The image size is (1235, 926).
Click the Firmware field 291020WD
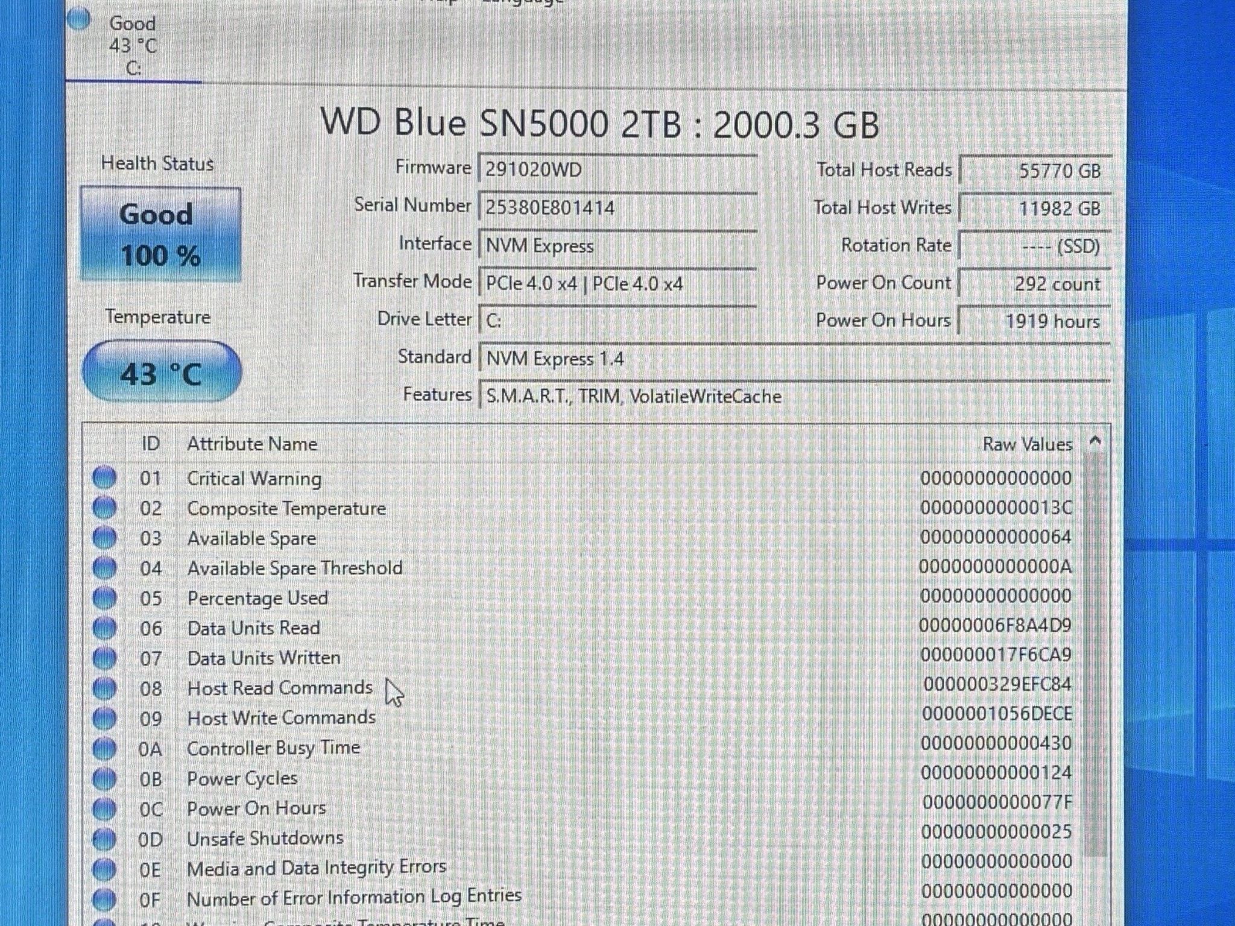617,169
